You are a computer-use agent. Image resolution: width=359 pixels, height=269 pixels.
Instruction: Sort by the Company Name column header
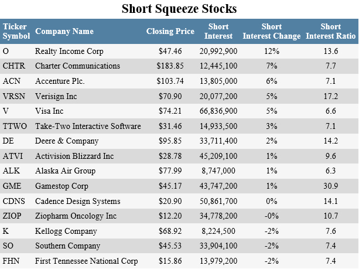(64, 32)
